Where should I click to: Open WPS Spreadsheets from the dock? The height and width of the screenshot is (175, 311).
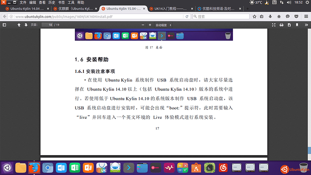75,168
